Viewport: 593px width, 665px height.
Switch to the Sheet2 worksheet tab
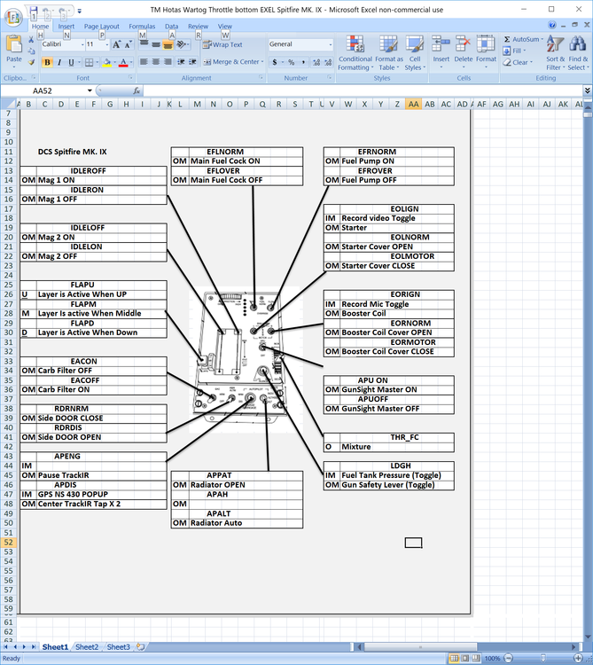click(x=87, y=646)
